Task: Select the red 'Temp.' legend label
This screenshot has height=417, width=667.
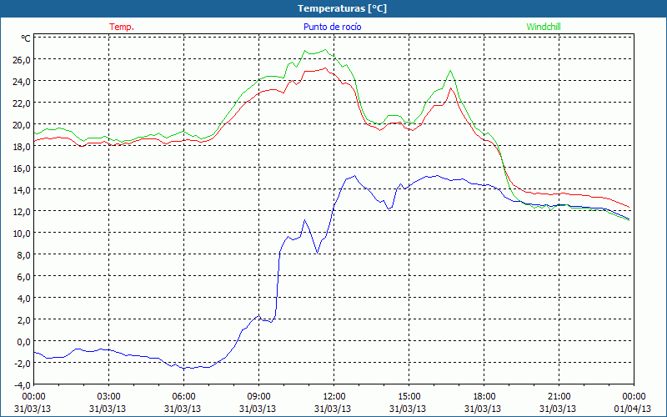Action: point(122,27)
